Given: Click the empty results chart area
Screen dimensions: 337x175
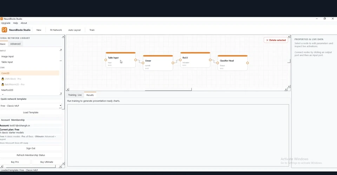Looking at the screenshot, I should coord(178,135).
